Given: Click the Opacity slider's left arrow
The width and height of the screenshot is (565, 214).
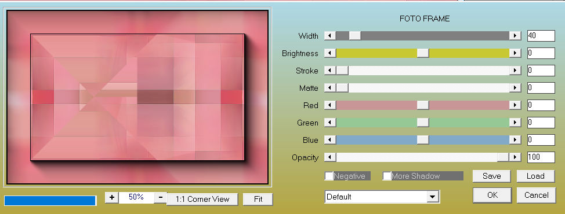Looking at the screenshot, I should click(x=330, y=157).
